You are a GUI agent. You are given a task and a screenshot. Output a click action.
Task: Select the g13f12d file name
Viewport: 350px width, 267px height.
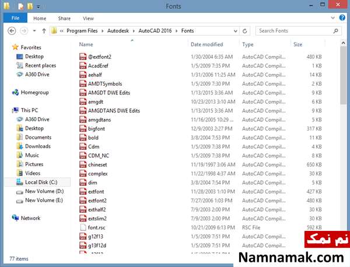point(97,245)
